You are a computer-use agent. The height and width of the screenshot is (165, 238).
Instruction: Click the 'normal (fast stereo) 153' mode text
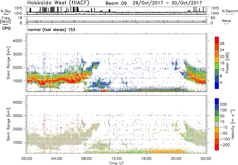coord(51,29)
